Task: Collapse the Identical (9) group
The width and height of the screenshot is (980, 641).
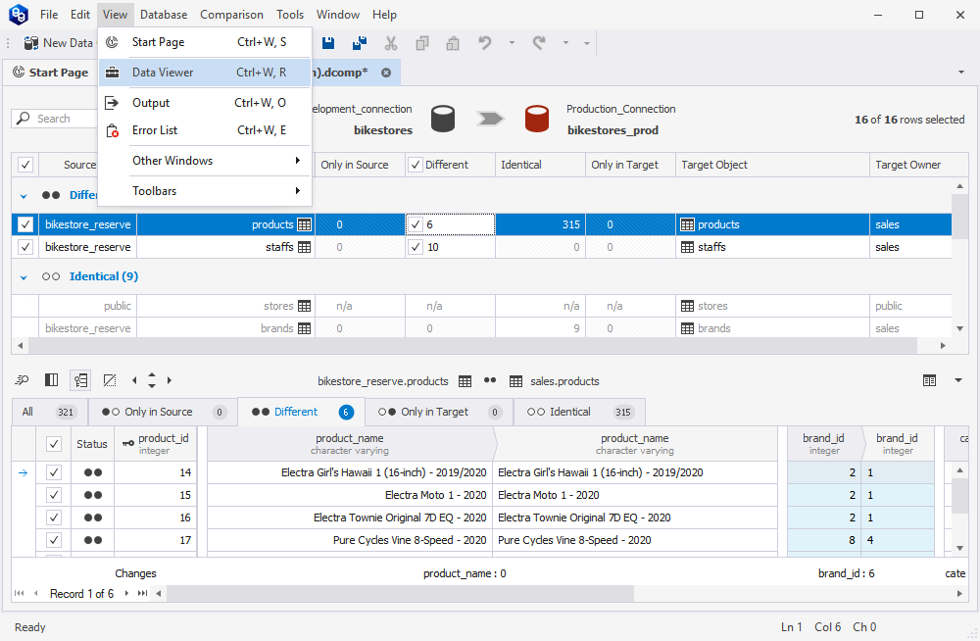Action: point(24,277)
